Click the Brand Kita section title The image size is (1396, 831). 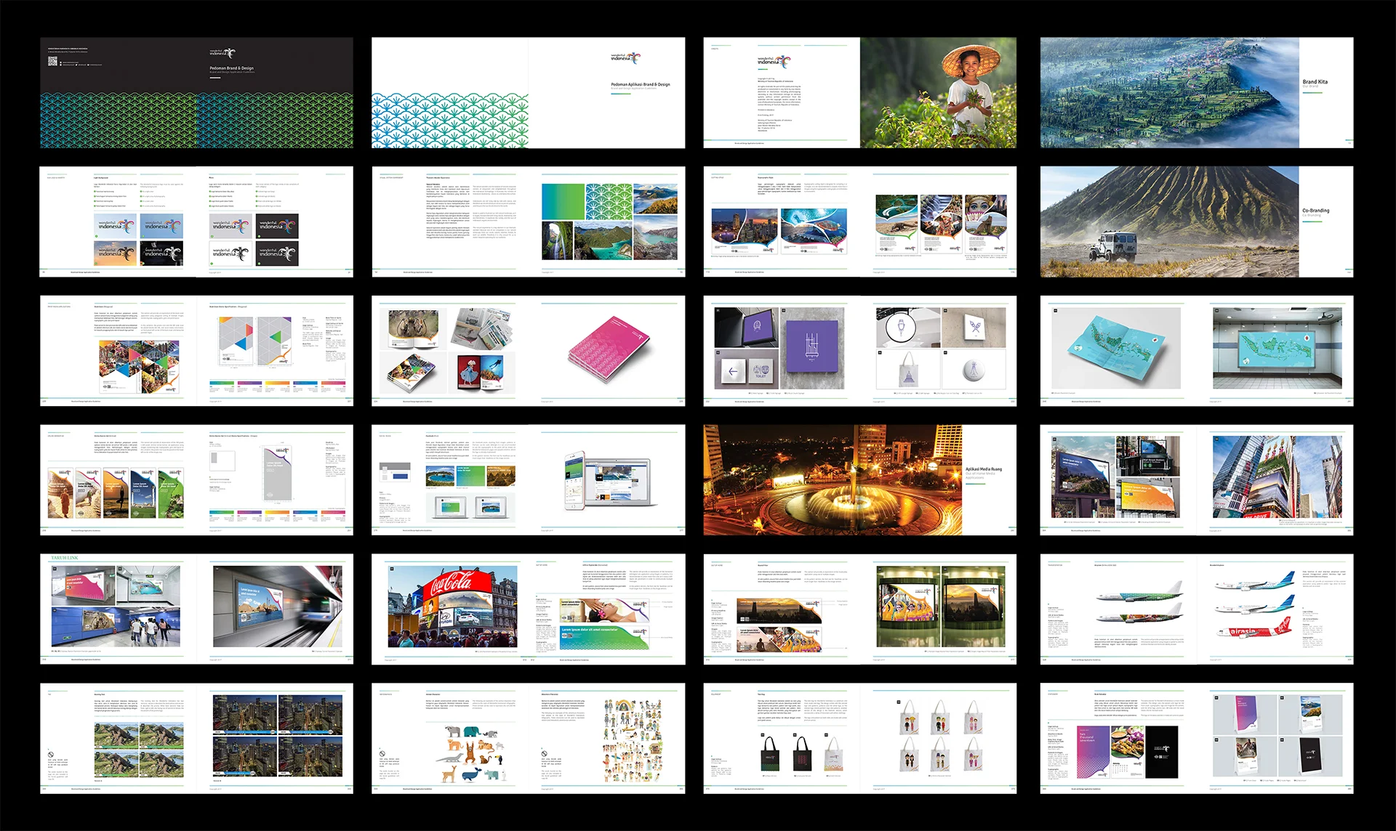(x=1315, y=82)
